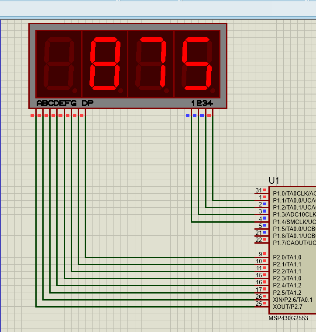Select the wire entering pin 1 P1.1
This screenshot has width=316, height=332.
(x=234, y=200)
